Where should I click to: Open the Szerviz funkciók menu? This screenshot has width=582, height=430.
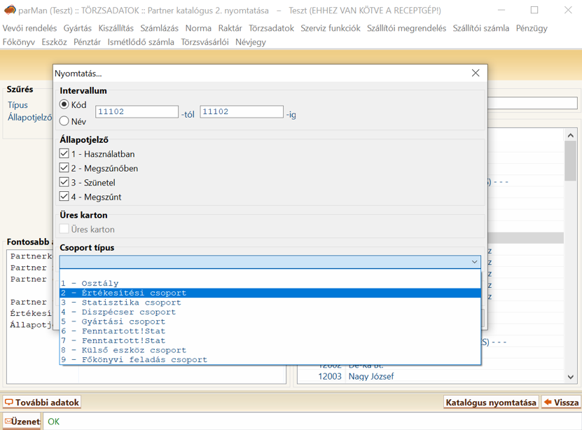point(331,28)
